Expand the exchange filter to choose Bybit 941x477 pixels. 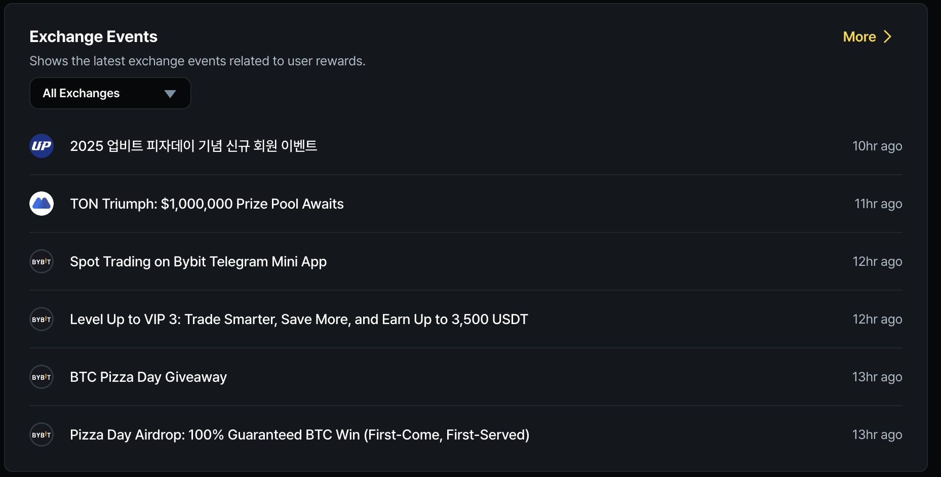tap(110, 93)
